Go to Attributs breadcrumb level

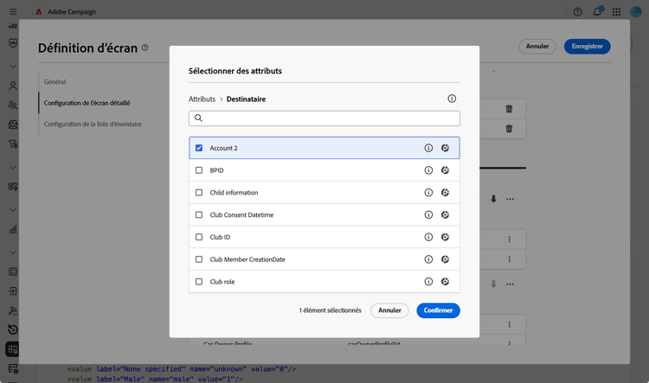[x=202, y=99]
